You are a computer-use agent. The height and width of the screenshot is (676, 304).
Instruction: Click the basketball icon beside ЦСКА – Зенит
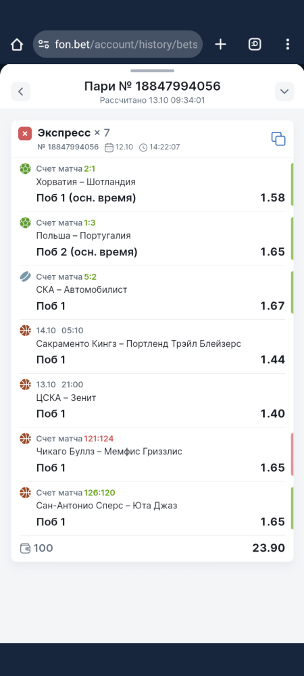pyautogui.click(x=26, y=385)
